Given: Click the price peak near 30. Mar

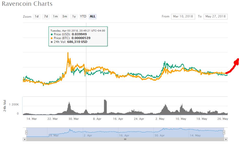Looking at the screenshot, I should click(68, 53).
